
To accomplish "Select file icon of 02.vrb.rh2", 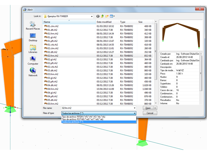I will [x=46, y=67].
